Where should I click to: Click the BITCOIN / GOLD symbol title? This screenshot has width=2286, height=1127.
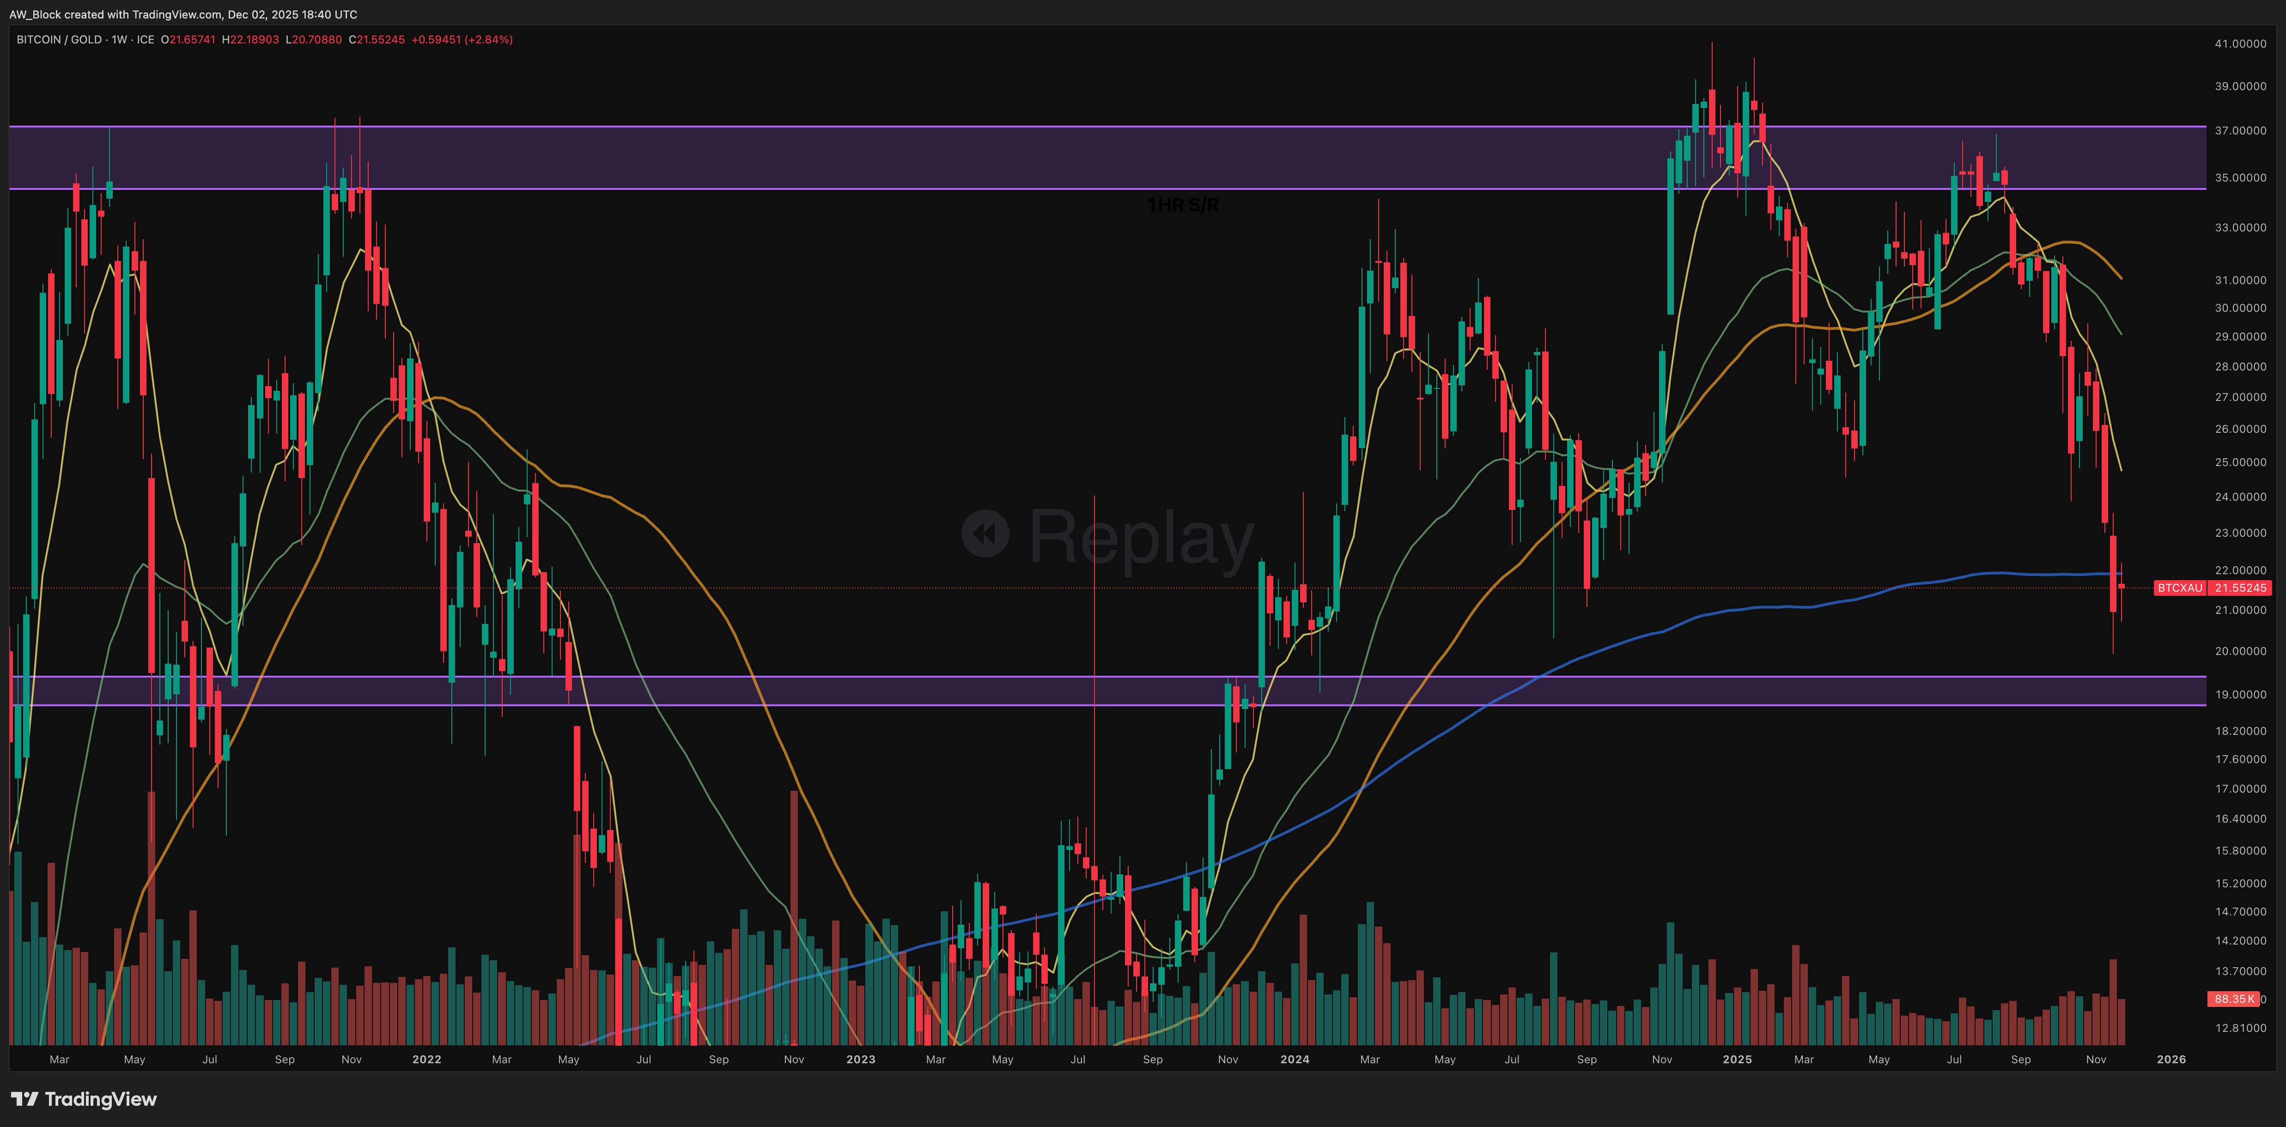(x=59, y=40)
